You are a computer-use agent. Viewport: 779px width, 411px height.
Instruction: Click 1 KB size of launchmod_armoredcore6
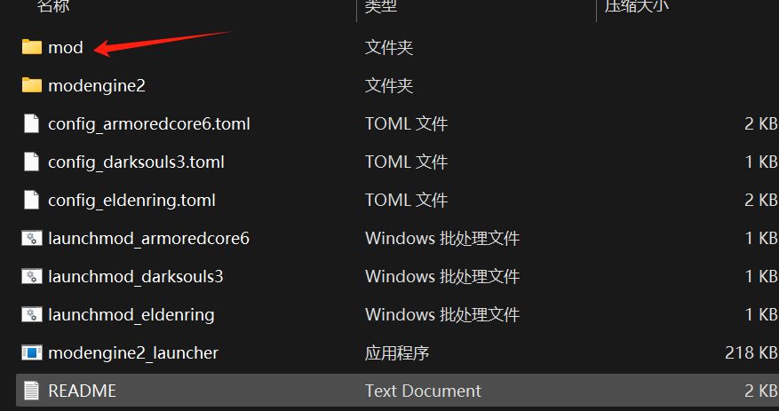click(761, 238)
